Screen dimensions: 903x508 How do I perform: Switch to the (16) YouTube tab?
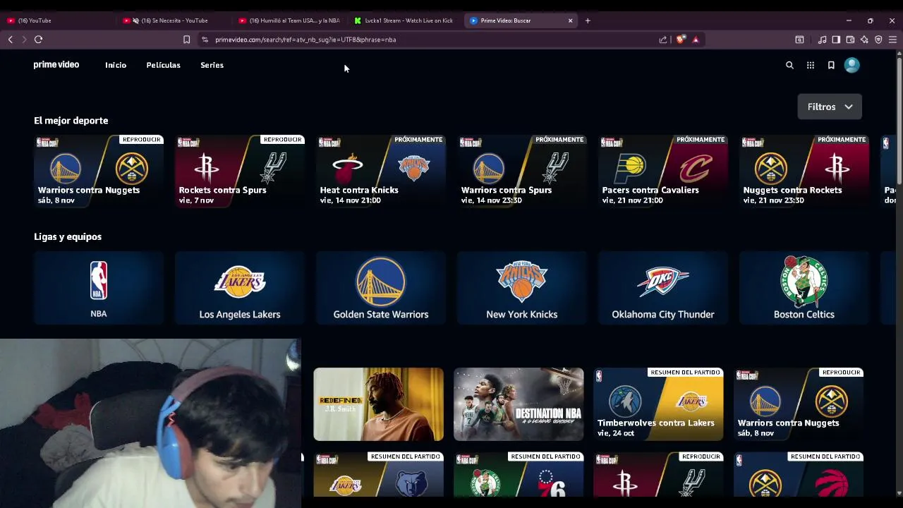(x=56, y=20)
